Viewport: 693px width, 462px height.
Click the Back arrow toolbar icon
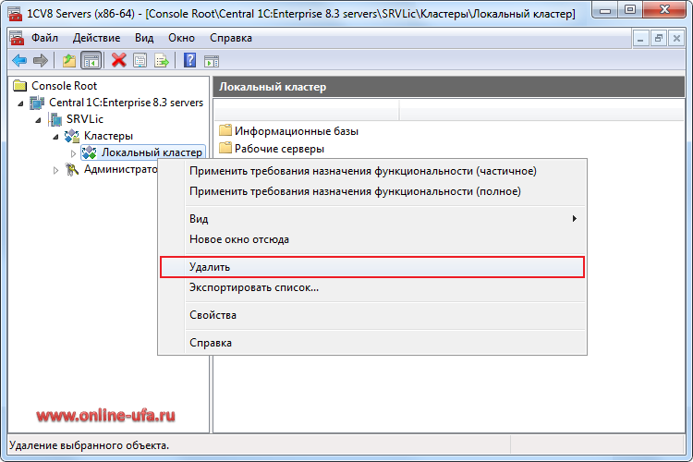(x=19, y=60)
